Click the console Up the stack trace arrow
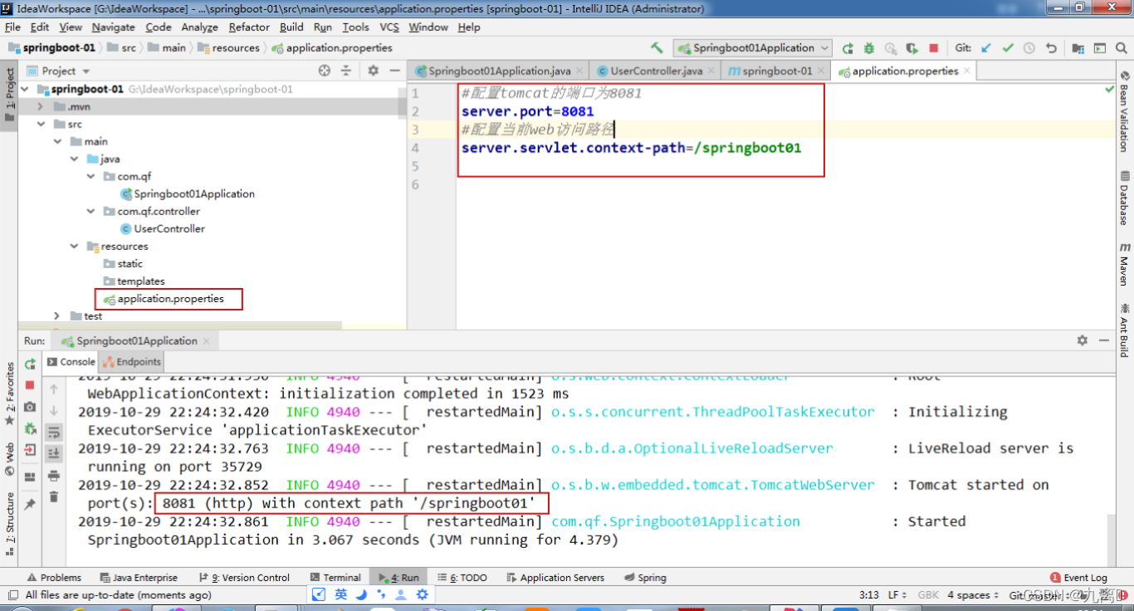Screen dimensions: 1134x611 point(54,389)
